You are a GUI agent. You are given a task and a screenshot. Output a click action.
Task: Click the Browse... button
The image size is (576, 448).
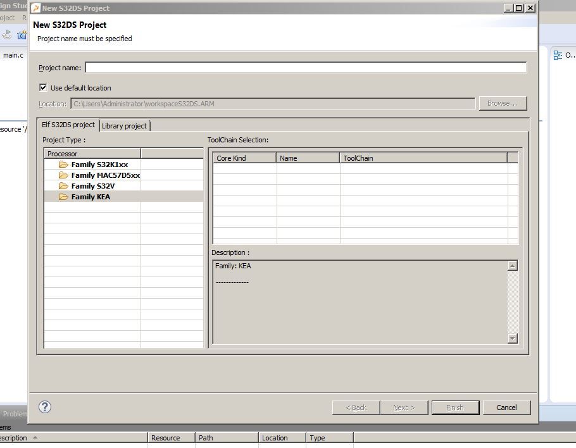point(503,104)
